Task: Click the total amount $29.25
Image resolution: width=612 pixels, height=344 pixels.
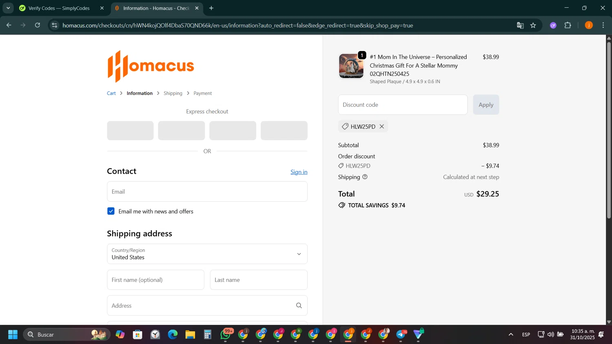Action: coord(488,194)
